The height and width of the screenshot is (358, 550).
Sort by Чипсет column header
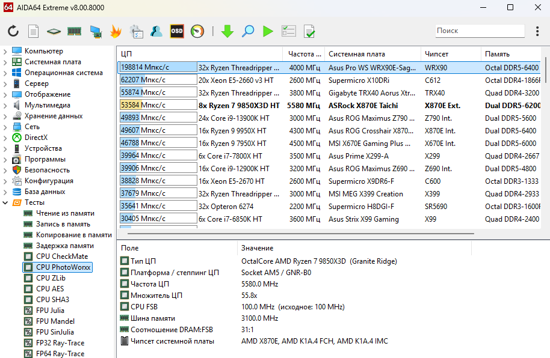pos(451,54)
